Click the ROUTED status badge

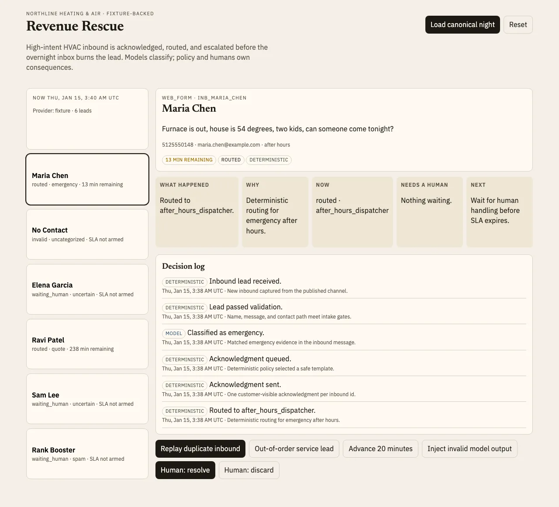pos(231,160)
